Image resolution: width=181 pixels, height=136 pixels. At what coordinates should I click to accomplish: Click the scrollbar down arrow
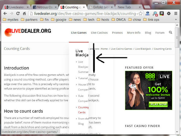(177, 132)
